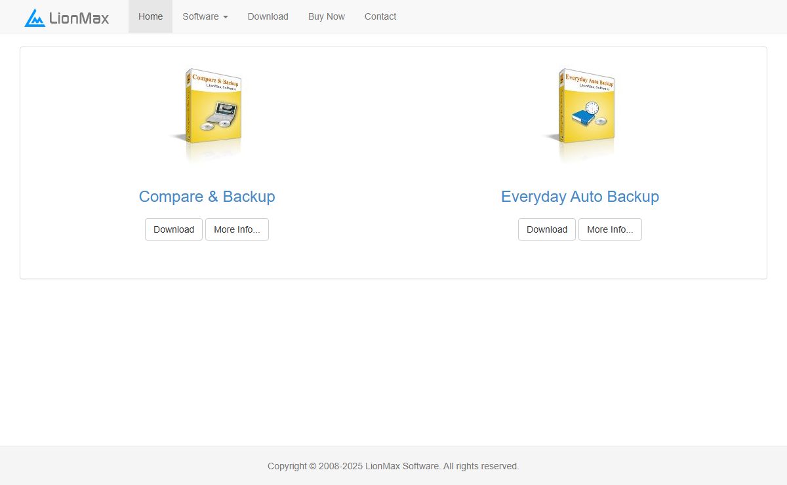
Task: Open the Contact page
Action: coord(380,16)
